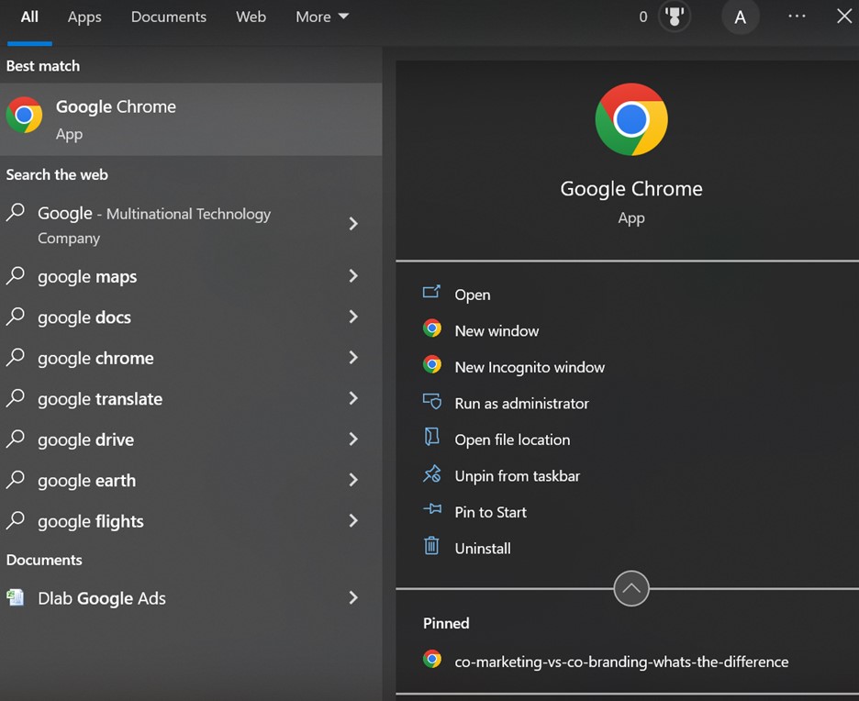Open the three-dot options menu
The height and width of the screenshot is (701, 859).
(797, 17)
